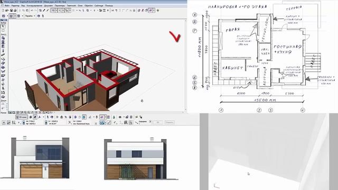Toggle the floor plan view button in second toolbar row
Image resolution: width=338 pixels, height=190 pixels.
pyautogui.click(x=11, y=16)
